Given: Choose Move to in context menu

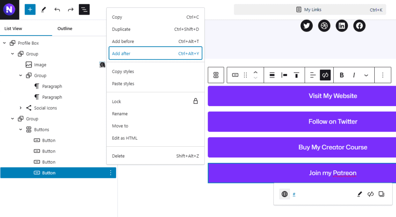Looking at the screenshot, I should (155, 126).
